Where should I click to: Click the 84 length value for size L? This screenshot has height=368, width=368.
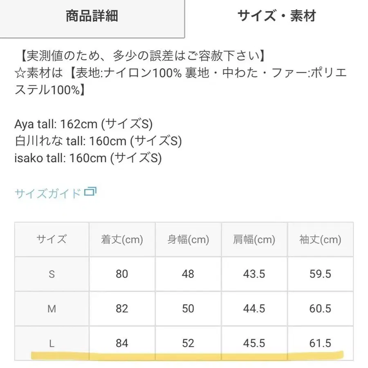pos(122,343)
